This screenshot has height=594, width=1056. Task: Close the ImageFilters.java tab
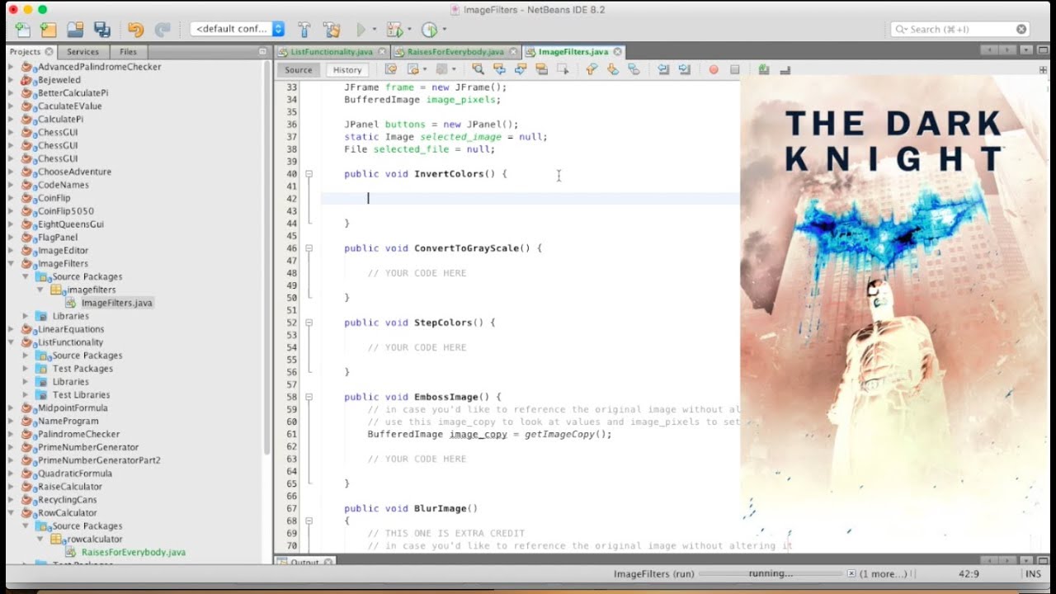click(617, 51)
